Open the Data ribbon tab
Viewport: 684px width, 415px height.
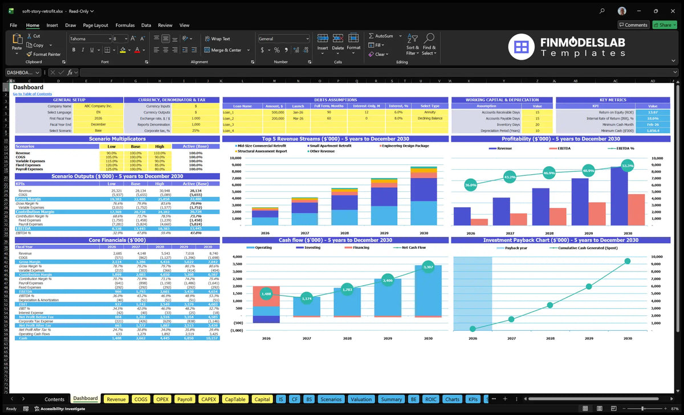[x=146, y=25]
